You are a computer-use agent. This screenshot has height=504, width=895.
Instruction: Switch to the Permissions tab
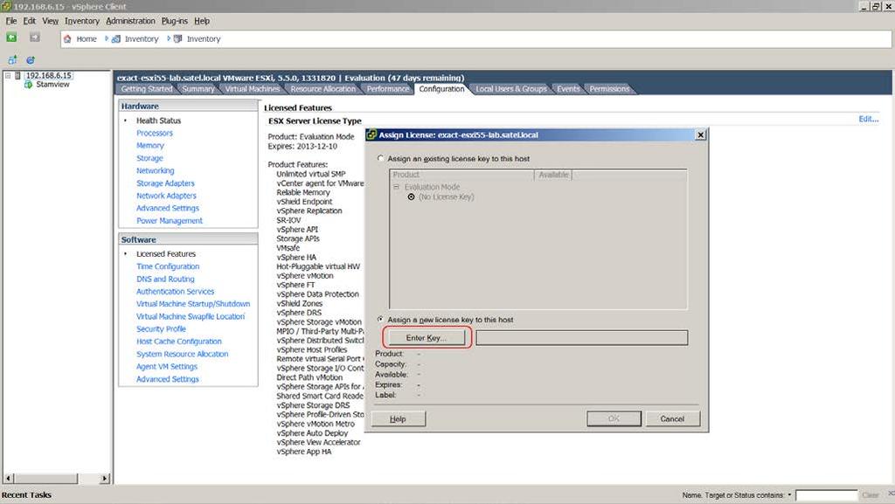tap(609, 89)
